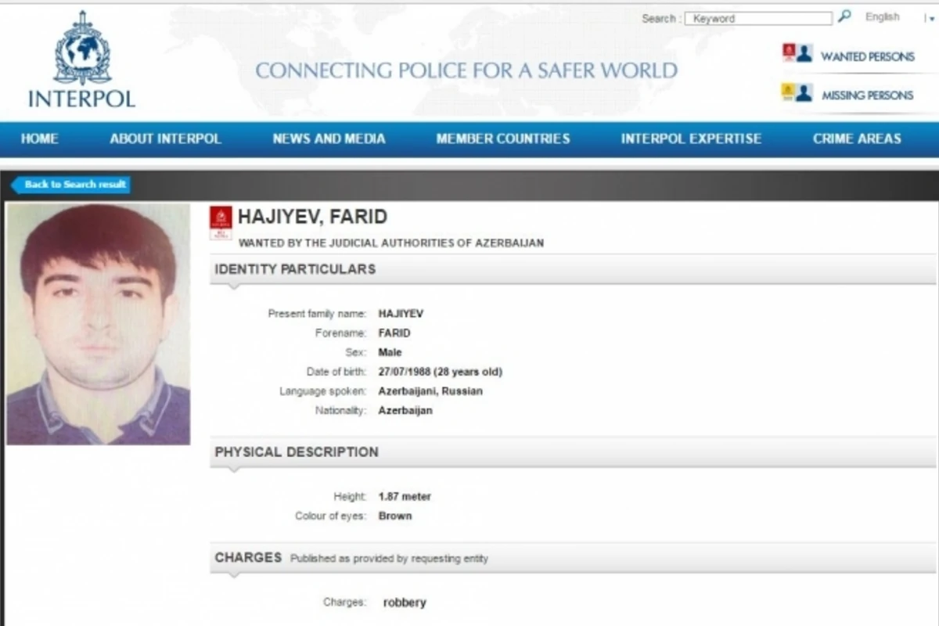939x626 pixels.
Task: Click the sex value "Male"
Action: (x=390, y=353)
